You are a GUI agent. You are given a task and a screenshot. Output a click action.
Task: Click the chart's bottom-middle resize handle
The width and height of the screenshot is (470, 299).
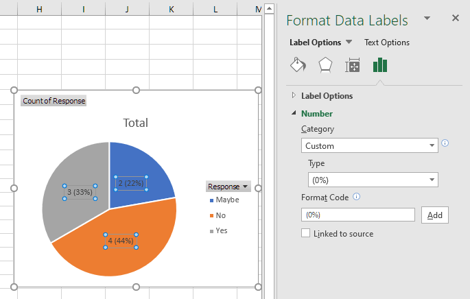click(136, 287)
